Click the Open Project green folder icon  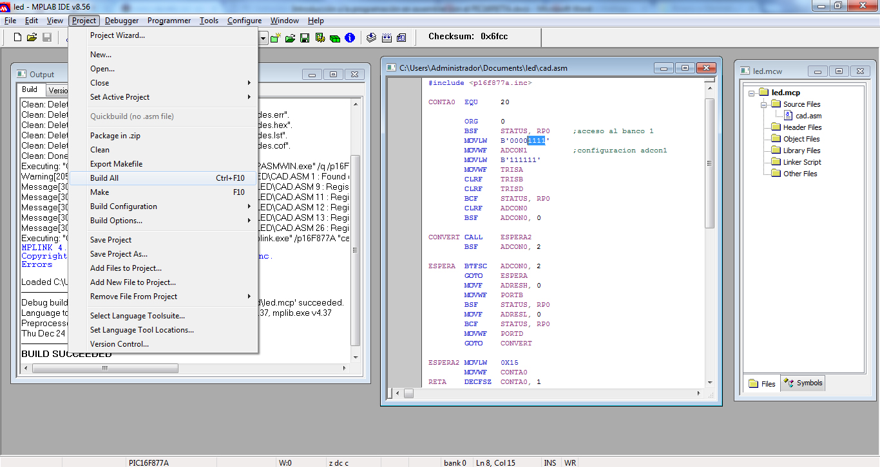click(290, 37)
